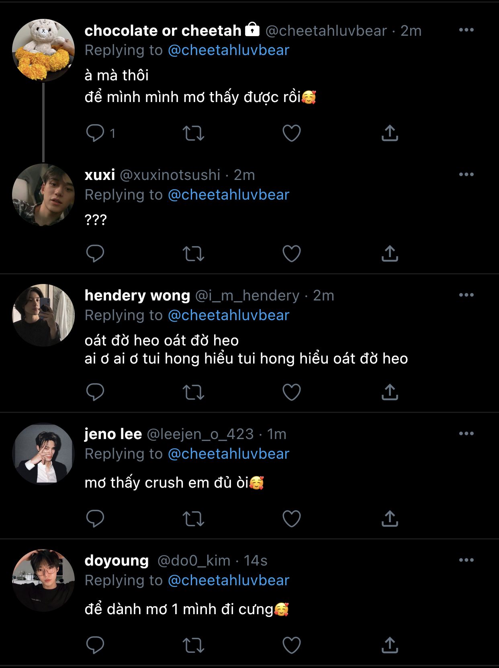The width and height of the screenshot is (499, 668).
Task: Share xuxi's reply
Action: (390, 253)
